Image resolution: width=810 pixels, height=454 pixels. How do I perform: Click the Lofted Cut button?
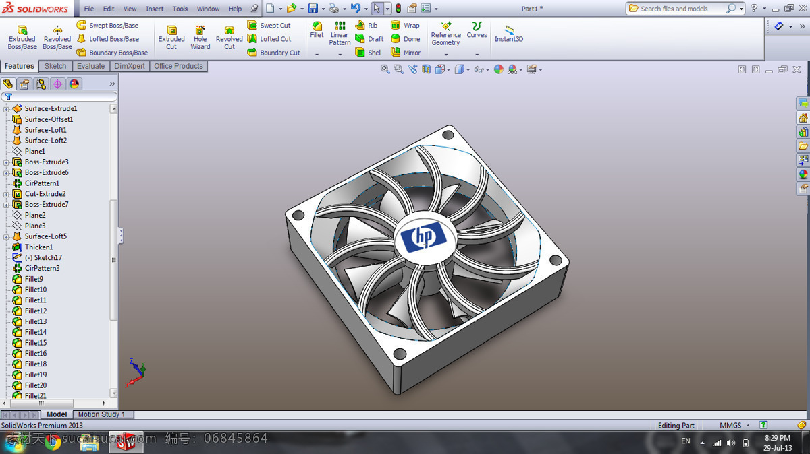[269, 39]
